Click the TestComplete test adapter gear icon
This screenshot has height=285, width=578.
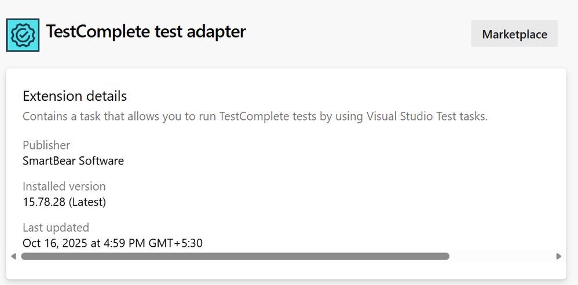coord(23,34)
